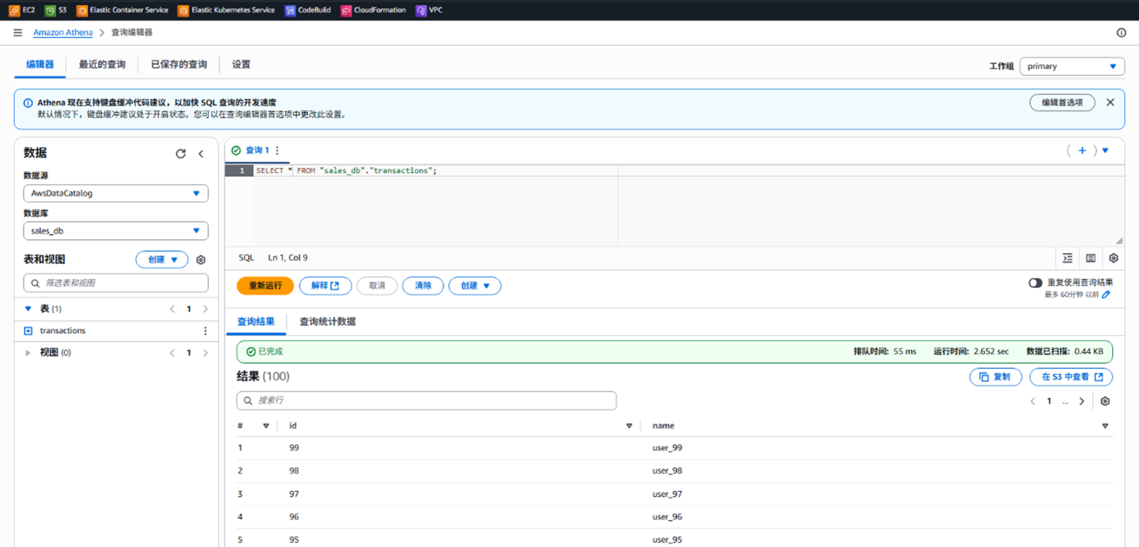Collapse the data side panel
The height and width of the screenshot is (547, 1139).
click(x=201, y=153)
